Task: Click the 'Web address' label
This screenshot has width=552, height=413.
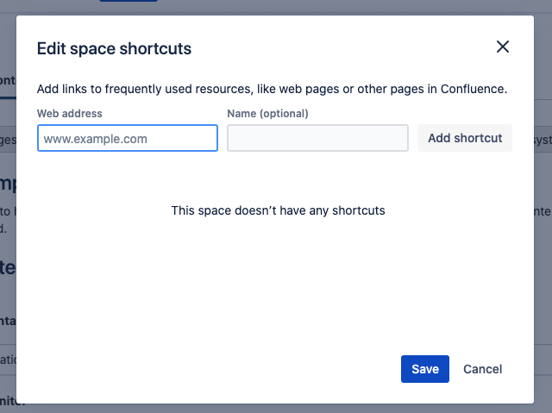Action: tap(70, 113)
